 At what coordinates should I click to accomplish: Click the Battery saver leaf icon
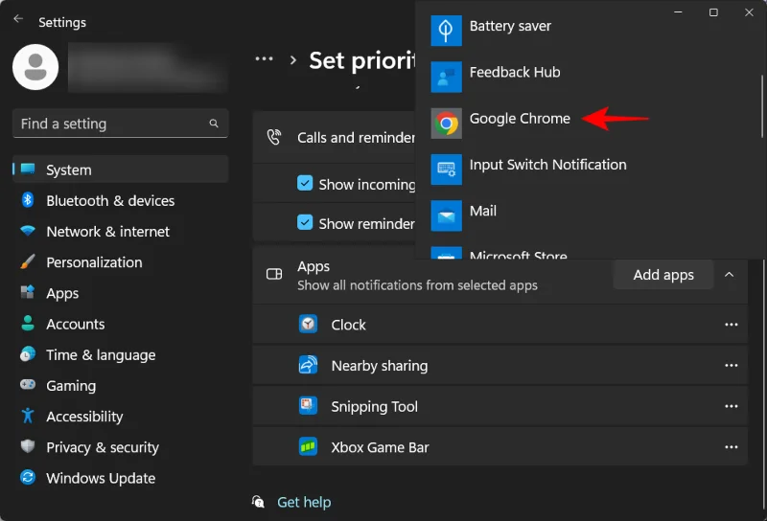click(446, 31)
